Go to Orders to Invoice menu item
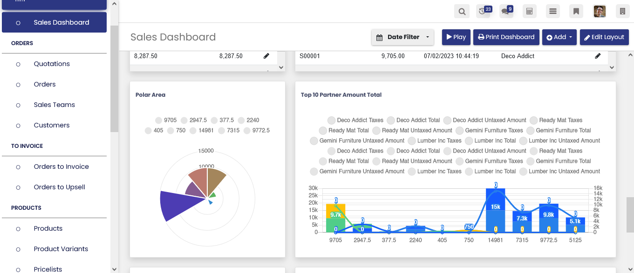This screenshot has width=634, height=273. click(x=61, y=166)
